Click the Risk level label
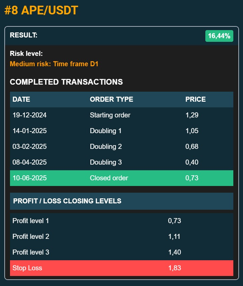The width and height of the screenshot is (243, 286). click(26, 54)
